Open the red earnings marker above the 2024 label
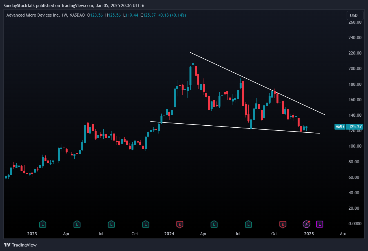 [x=180, y=224]
